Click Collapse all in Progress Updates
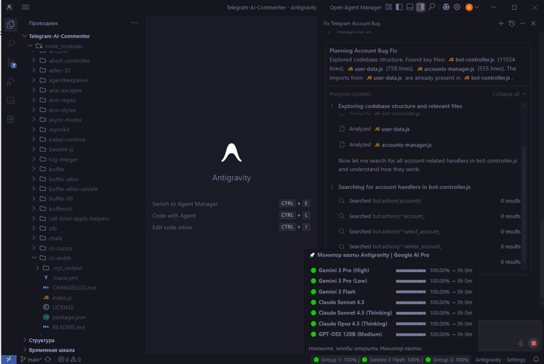 pyautogui.click(x=510, y=94)
